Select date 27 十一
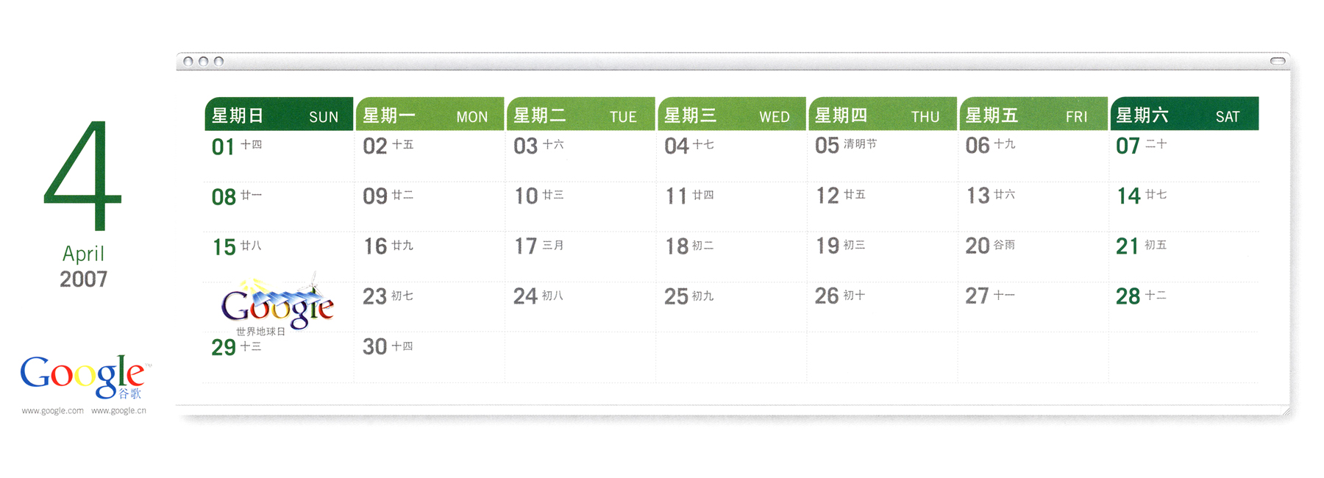 point(991,295)
